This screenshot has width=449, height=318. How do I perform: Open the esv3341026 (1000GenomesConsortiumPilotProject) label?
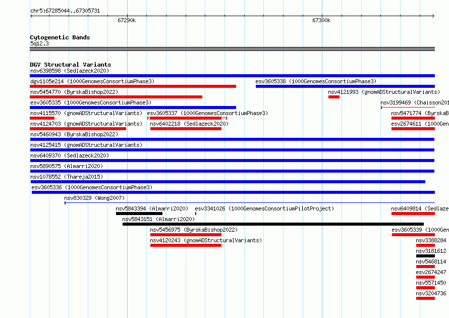(x=264, y=208)
